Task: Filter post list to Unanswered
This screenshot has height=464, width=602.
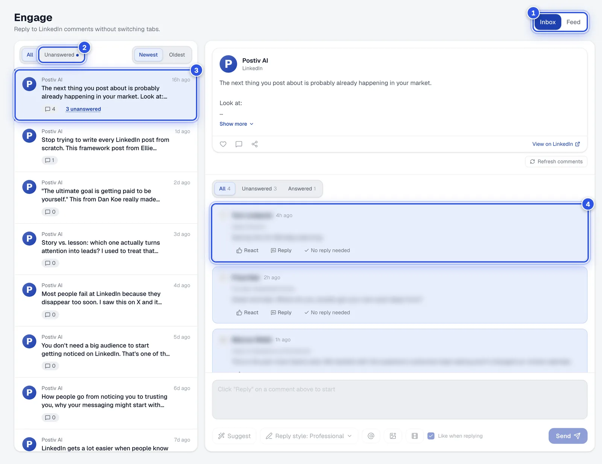Action: point(62,55)
